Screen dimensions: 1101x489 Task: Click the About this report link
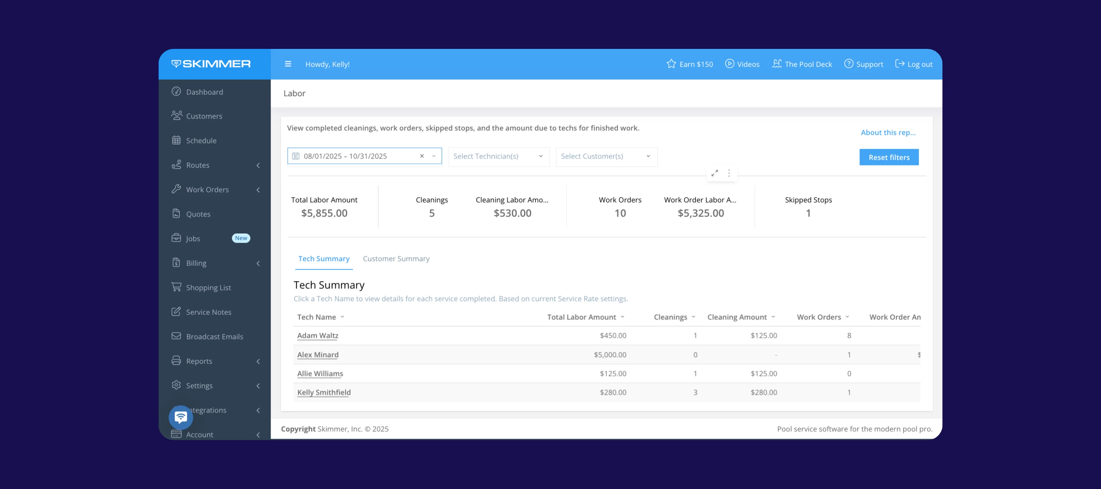click(888, 133)
